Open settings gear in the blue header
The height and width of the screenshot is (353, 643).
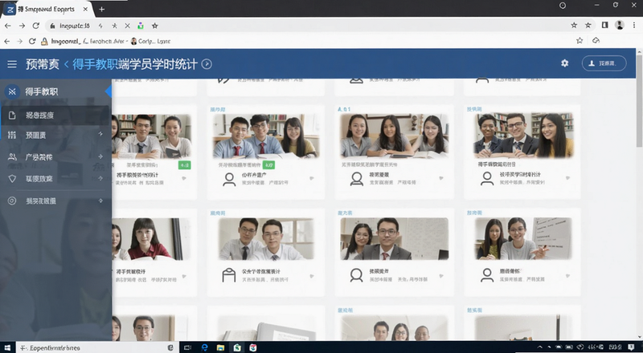coord(565,63)
